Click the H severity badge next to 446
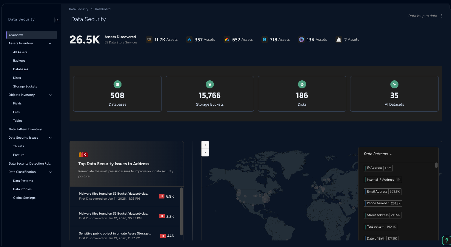 coord(163,236)
